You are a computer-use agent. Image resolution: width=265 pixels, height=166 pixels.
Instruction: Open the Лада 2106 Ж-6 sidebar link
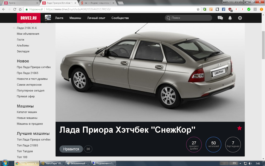pyautogui.click(x=27, y=28)
